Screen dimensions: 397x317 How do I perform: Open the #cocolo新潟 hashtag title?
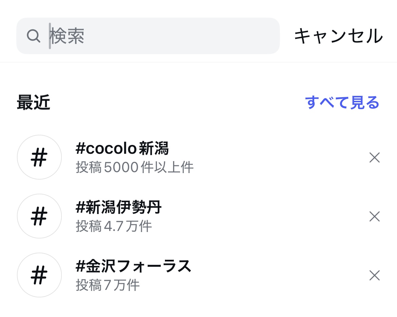pos(122,148)
